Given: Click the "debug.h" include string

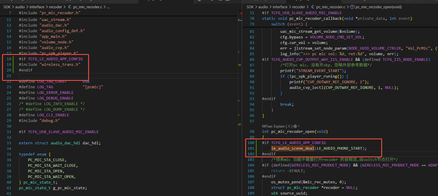Looking at the screenshot, I should (50, 120).
